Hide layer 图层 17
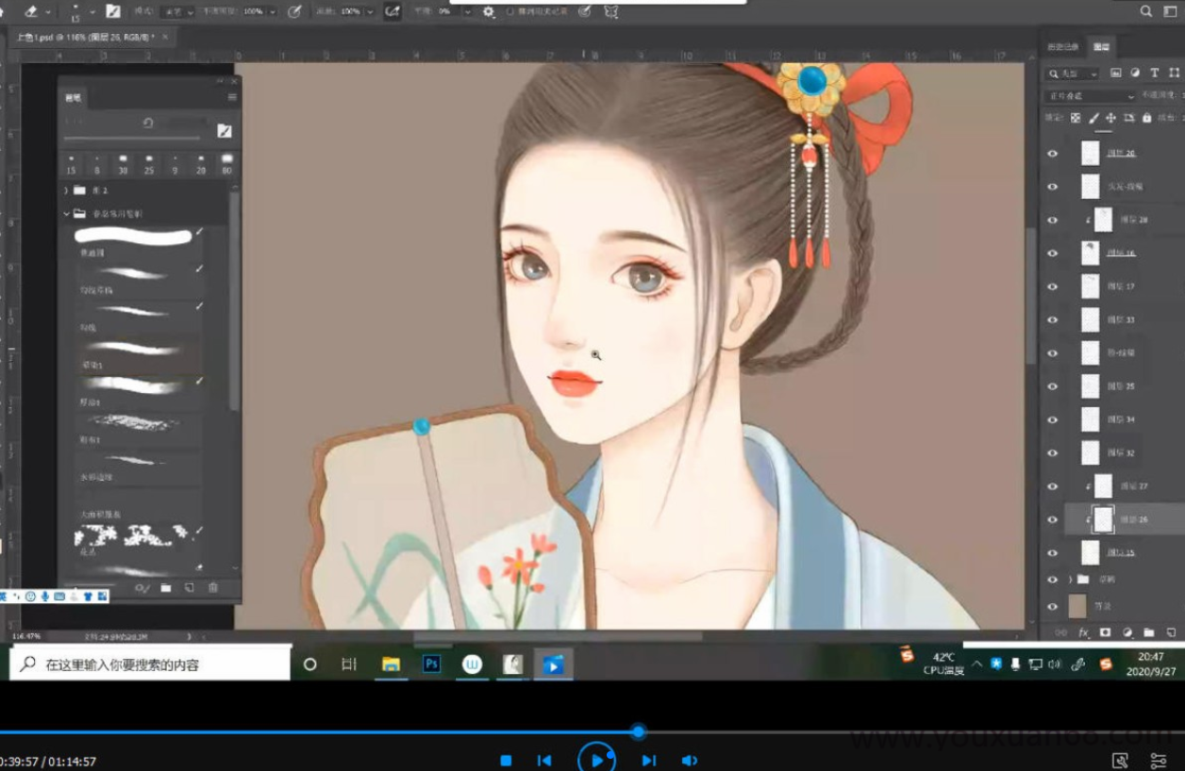Image resolution: width=1185 pixels, height=771 pixels. pos(1053,286)
